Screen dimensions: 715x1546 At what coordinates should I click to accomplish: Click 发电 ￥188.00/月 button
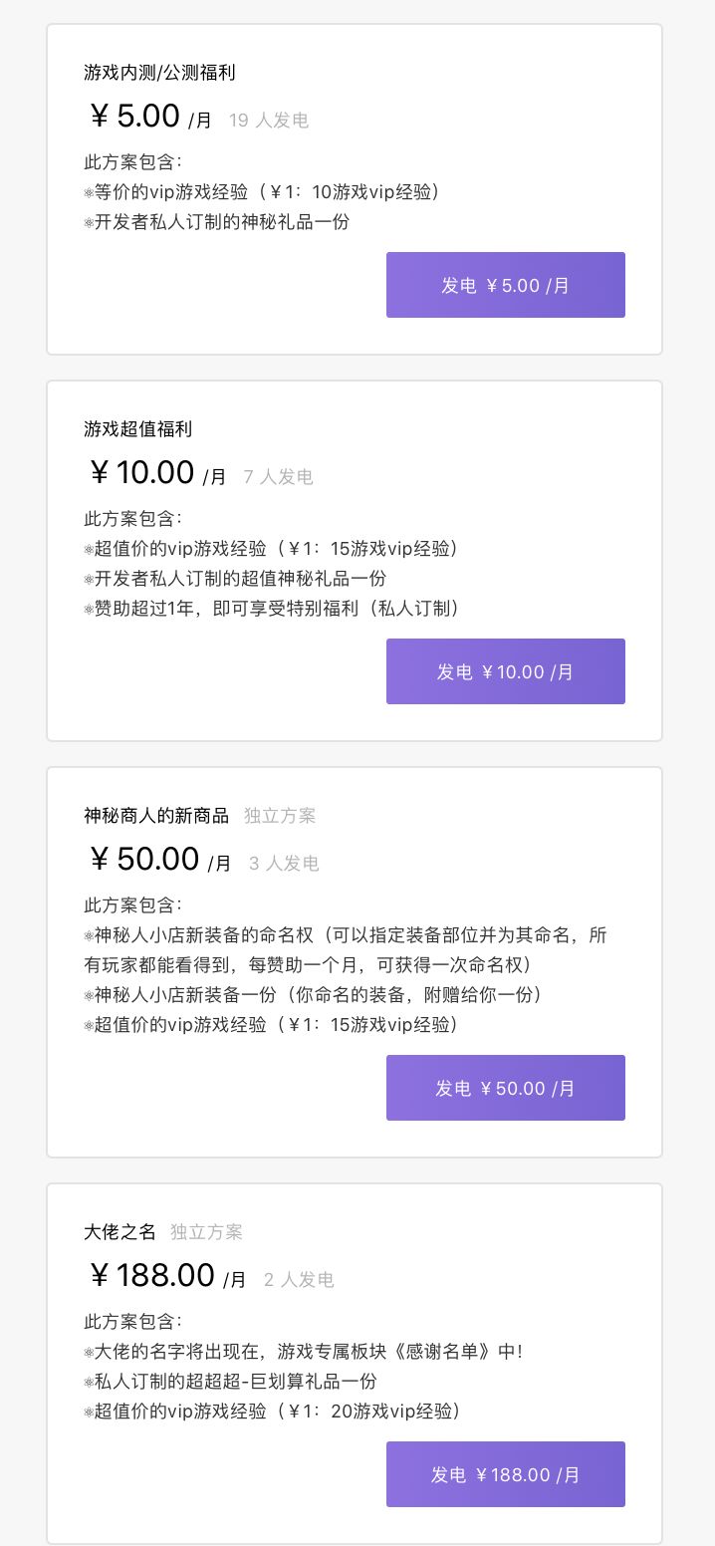pos(506,1474)
